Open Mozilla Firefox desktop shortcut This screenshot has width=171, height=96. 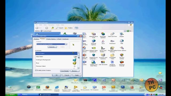(x=47, y=88)
